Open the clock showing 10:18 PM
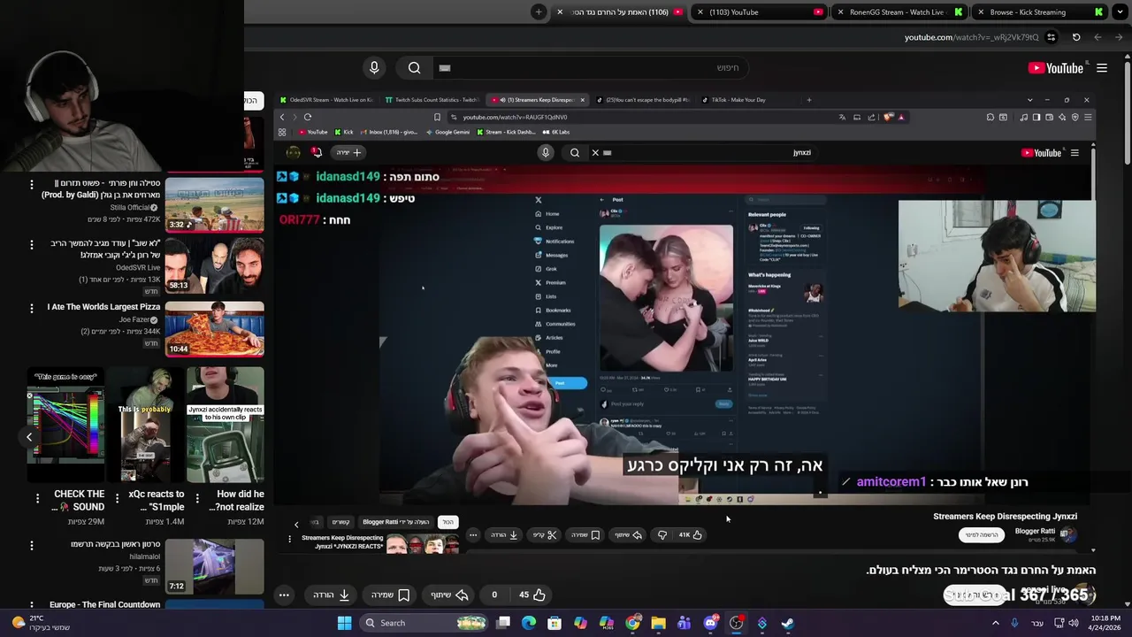Image resolution: width=1132 pixels, height=637 pixels. click(x=1103, y=623)
